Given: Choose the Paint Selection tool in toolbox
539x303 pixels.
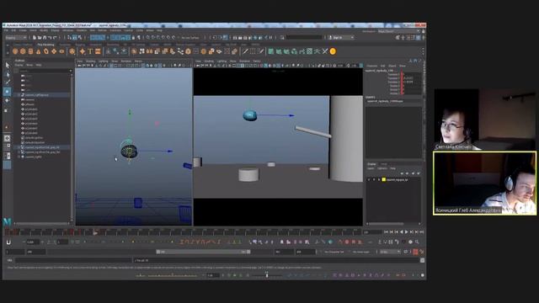Looking at the screenshot, I should coord(8,82).
